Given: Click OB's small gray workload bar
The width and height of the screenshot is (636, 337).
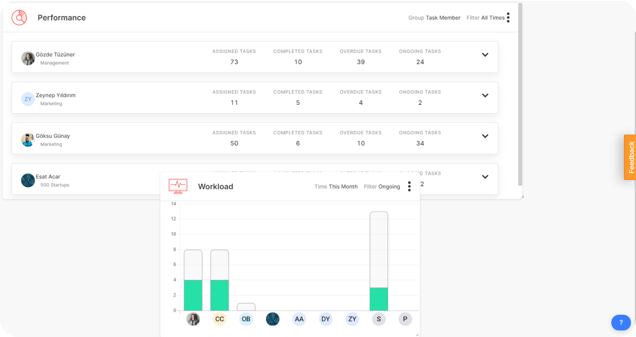Looking at the screenshot, I should click(x=246, y=307).
